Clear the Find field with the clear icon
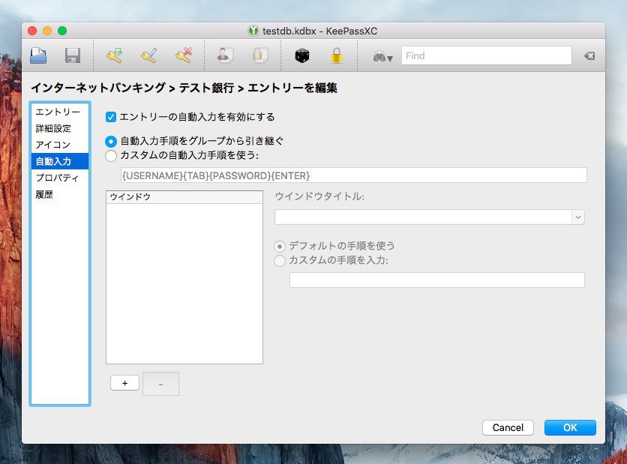Image resolution: width=627 pixels, height=464 pixels. pyautogui.click(x=589, y=56)
